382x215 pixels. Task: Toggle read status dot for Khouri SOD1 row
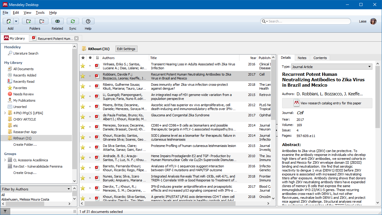[x=90, y=137]
